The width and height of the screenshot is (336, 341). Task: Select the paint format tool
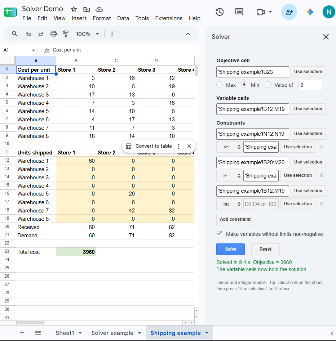66,34
